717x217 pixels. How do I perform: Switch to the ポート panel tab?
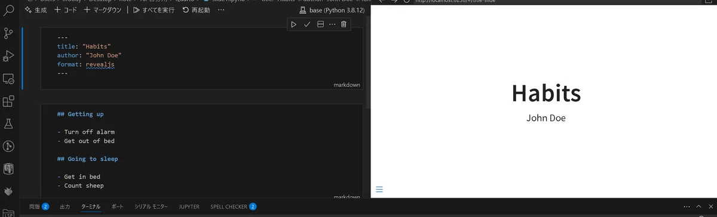[x=118, y=206]
